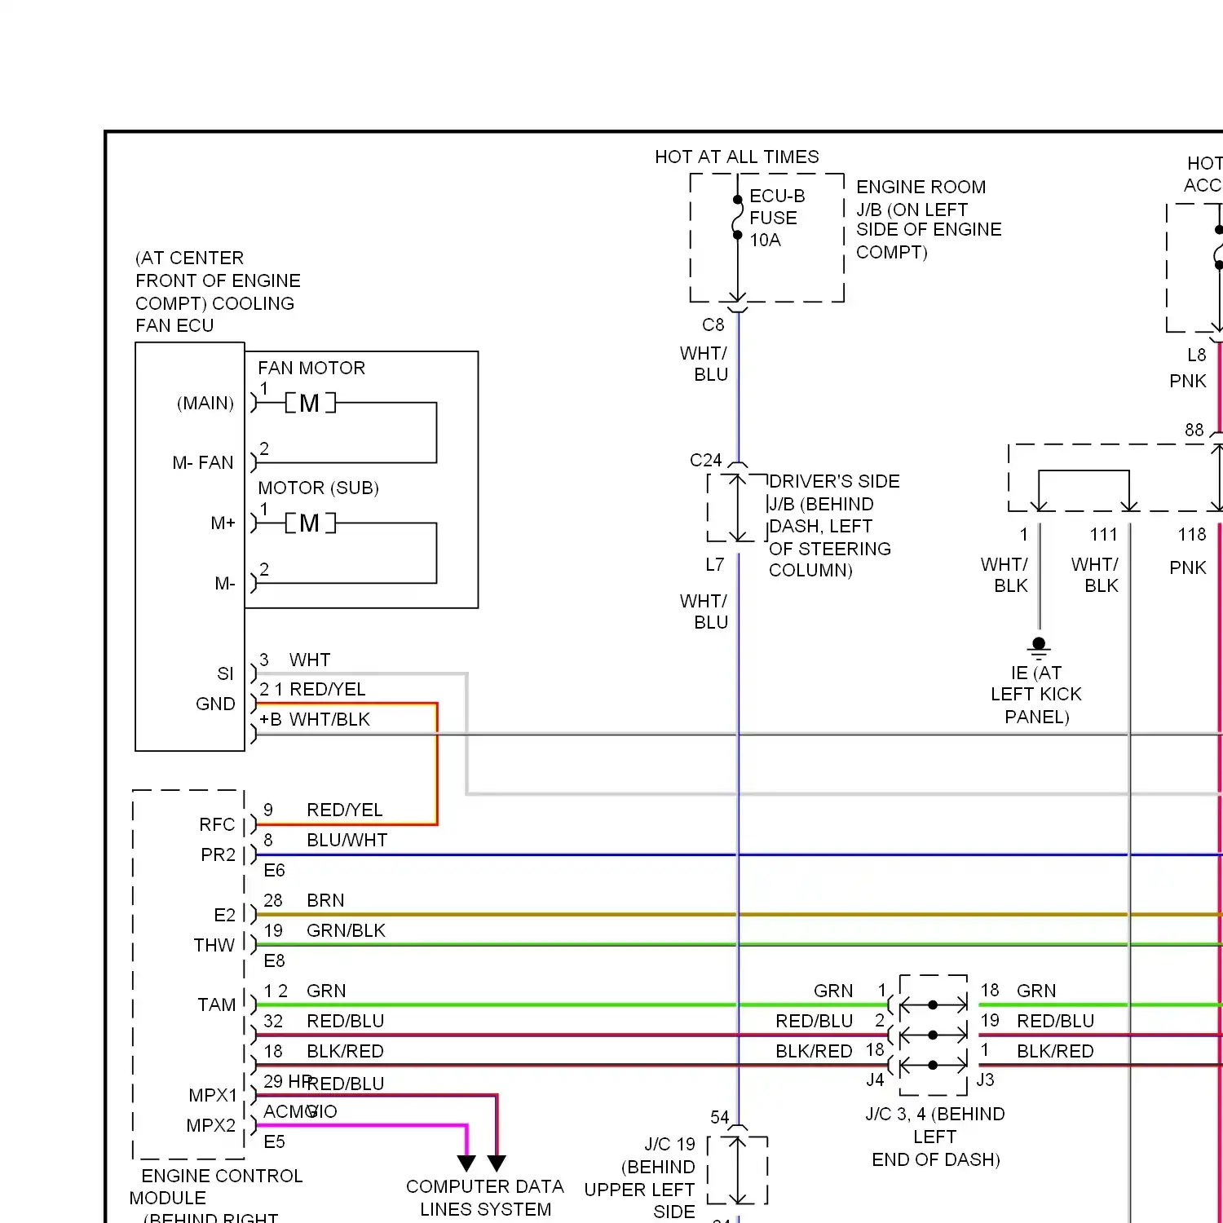This screenshot has height=1223, width=1223.
Task: Click the "E6" connector label
Action: 275,870
